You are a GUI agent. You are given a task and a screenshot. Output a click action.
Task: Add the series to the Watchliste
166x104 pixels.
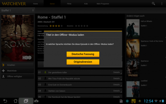click(x=17, y=71)
